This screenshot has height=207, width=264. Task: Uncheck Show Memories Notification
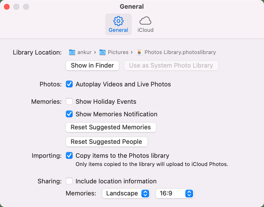69,114
